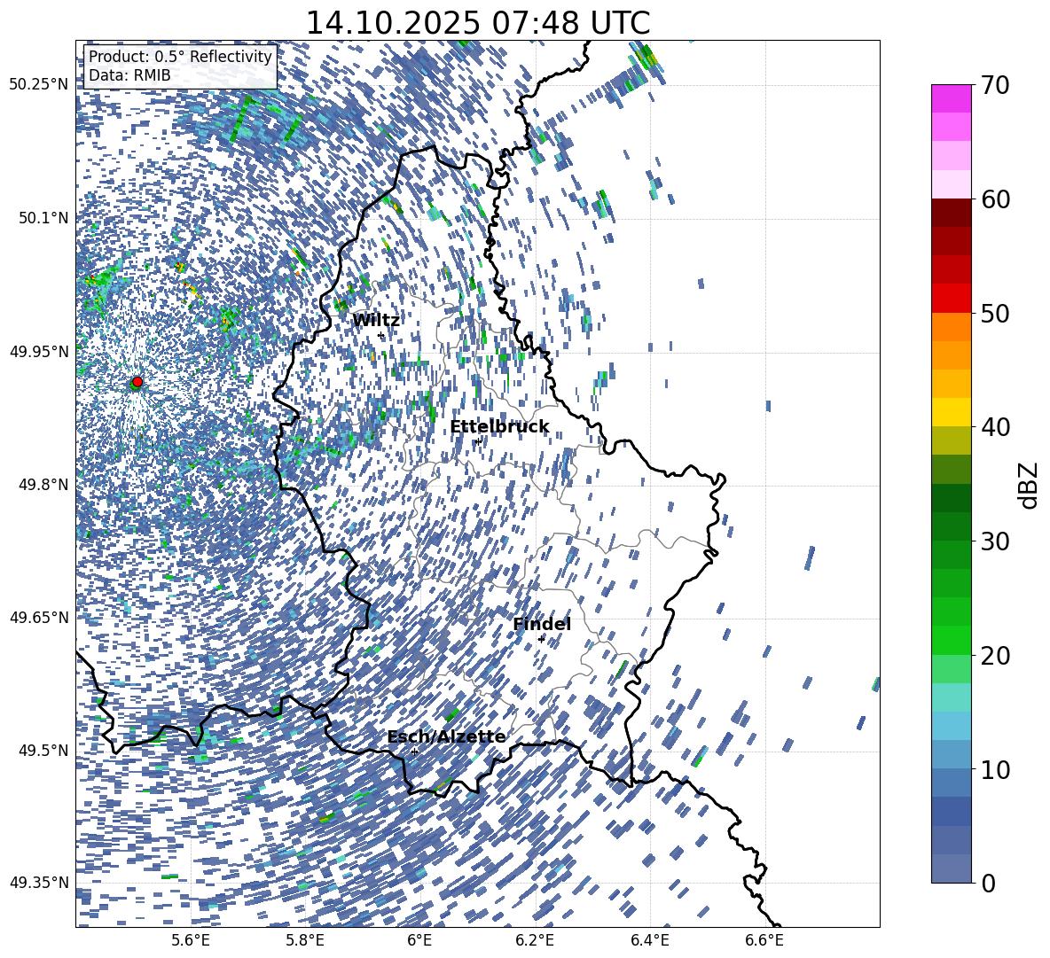The height and width of the screenshot is (958, 1050).
Task: Click the Findel city label
Action: [x=542, y=624]
